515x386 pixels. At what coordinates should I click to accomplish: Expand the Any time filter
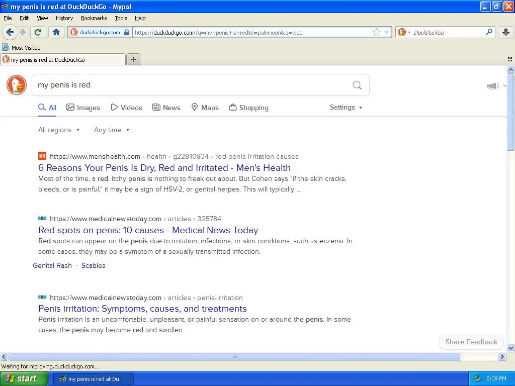tap(112, 130)
